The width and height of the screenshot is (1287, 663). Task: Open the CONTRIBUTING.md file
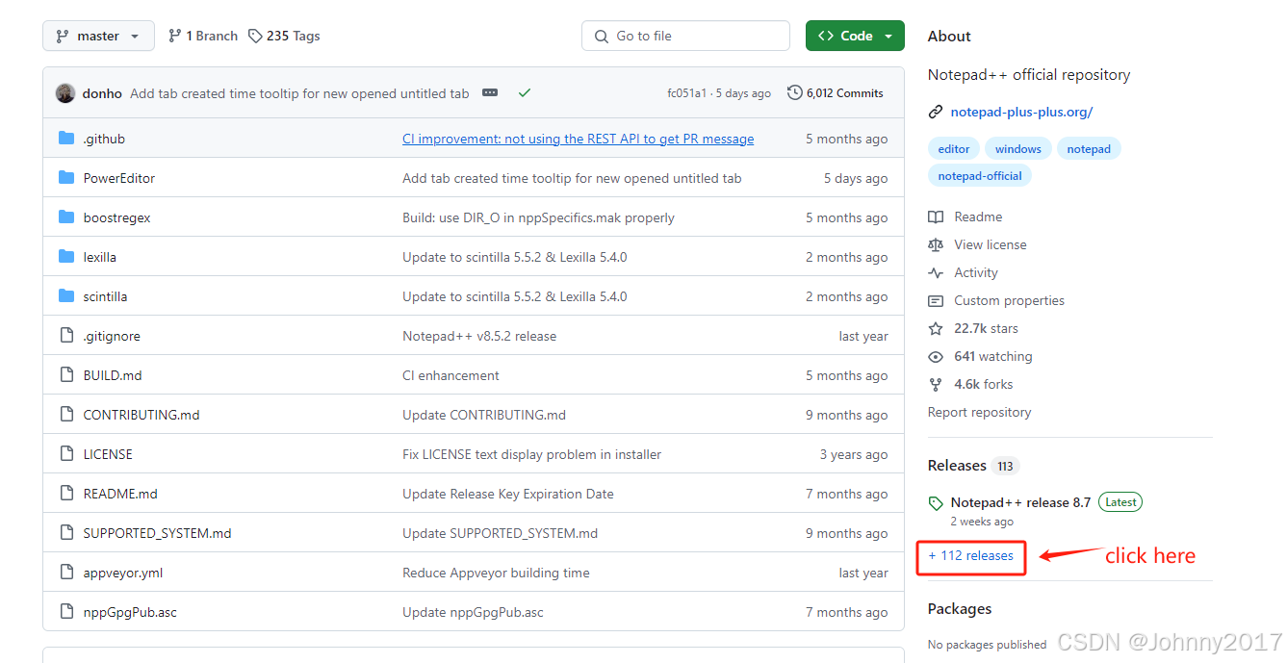pos(142,415)
